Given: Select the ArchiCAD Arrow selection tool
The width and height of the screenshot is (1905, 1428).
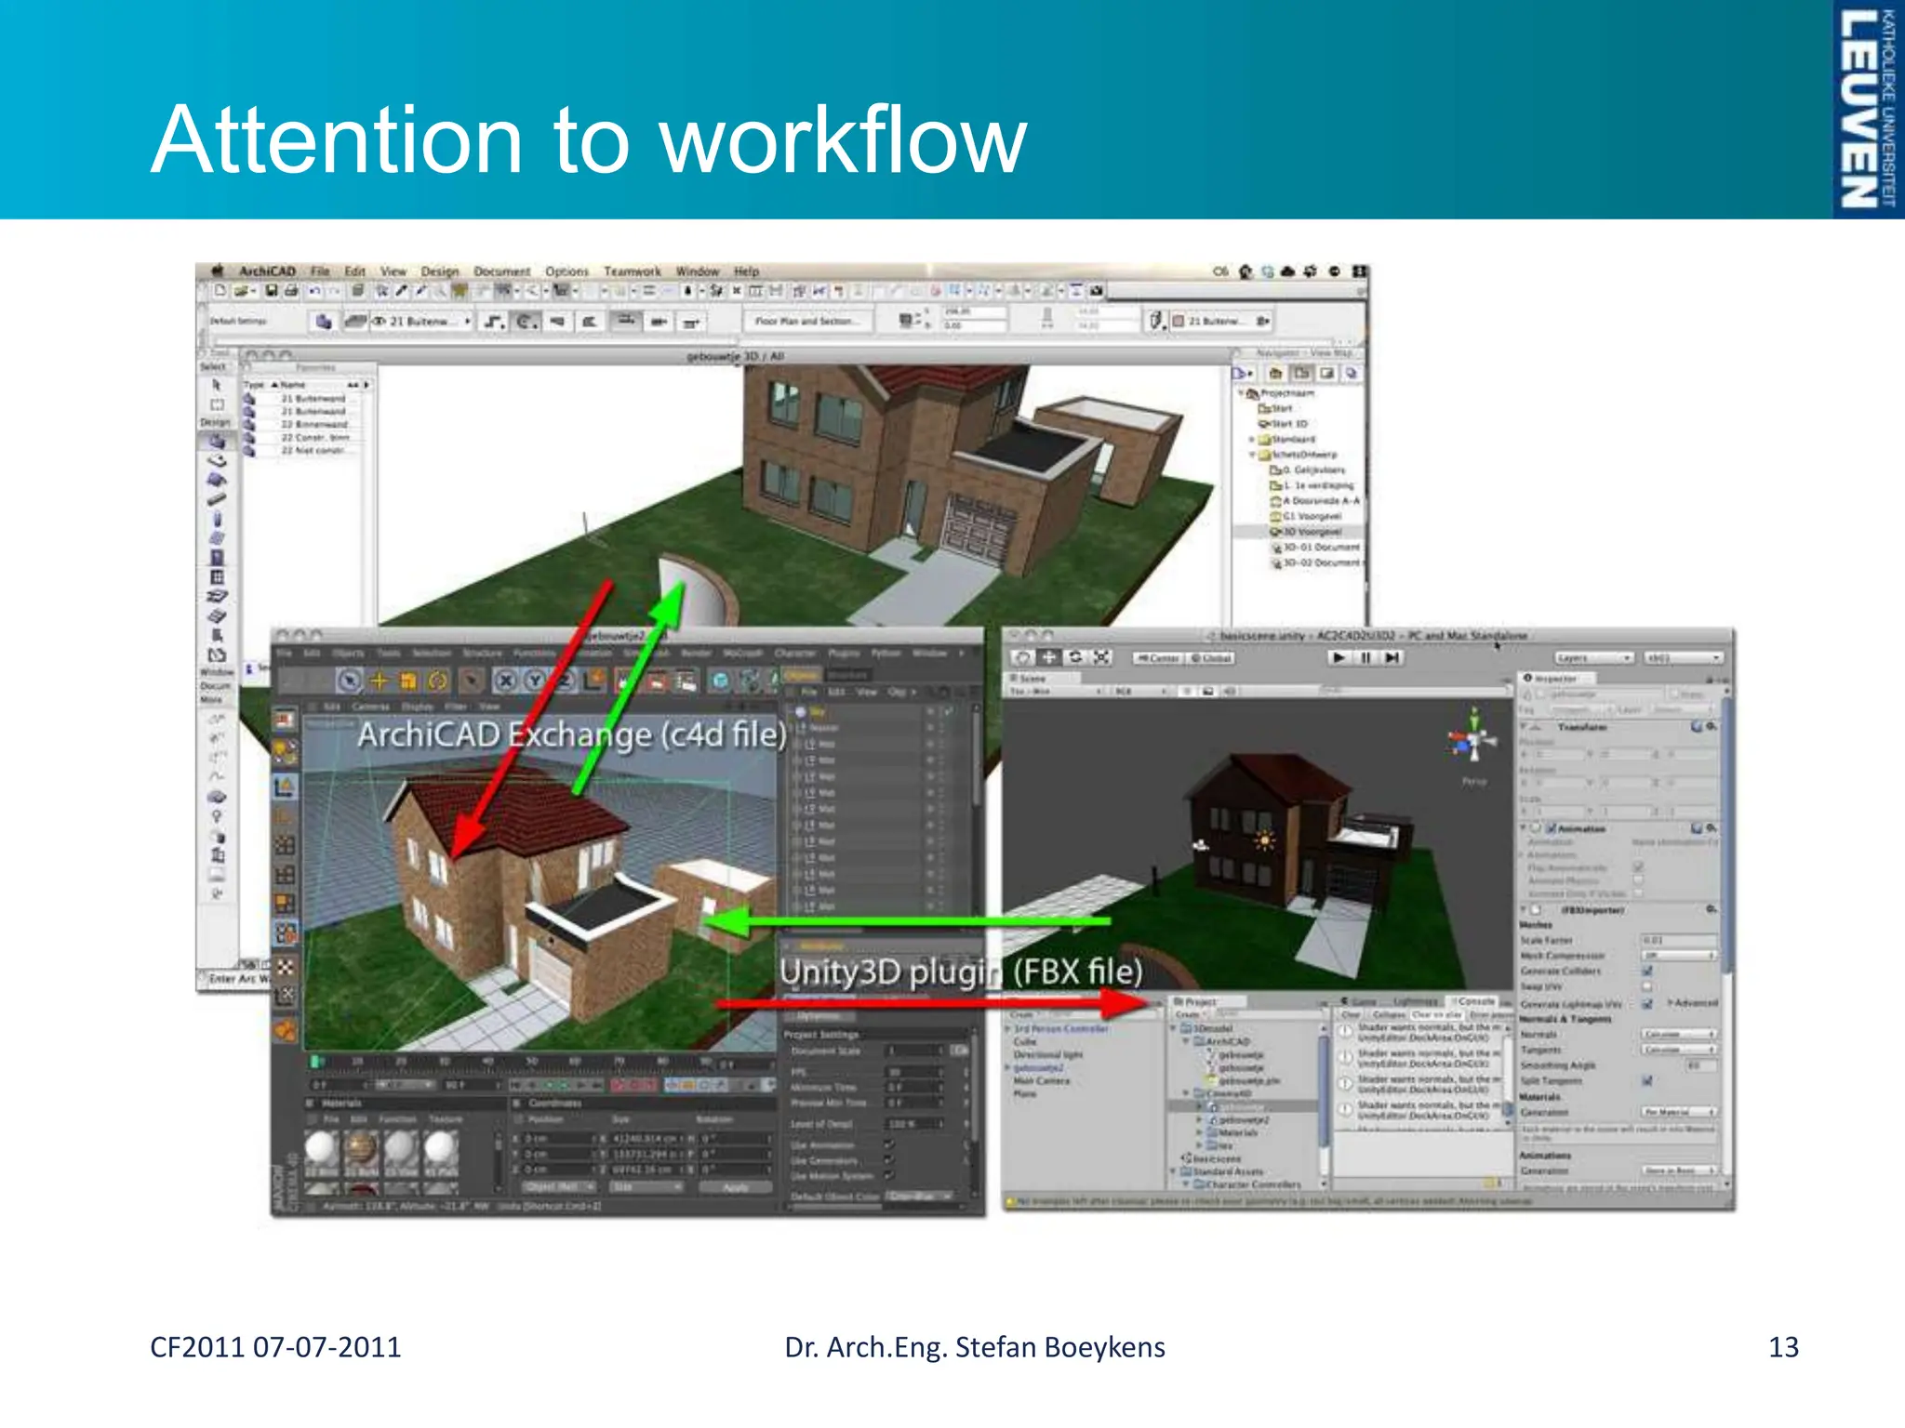Looking at the screenshot, I should tap(217, 385).
